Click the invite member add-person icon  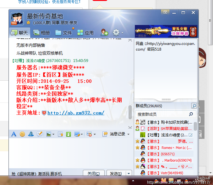click(x=104, y=32)
